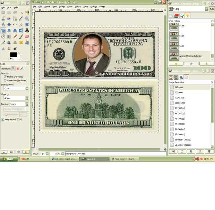Image resolution: width=215 pixels, height=210 pixels.
Task: Select the Fuzzy Select wand tool
Action: tap(21, 13)
